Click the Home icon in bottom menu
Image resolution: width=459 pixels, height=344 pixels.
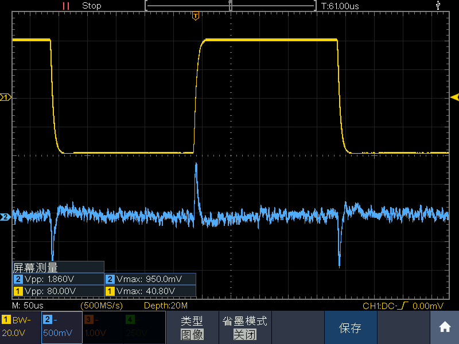tap(445, 327)
